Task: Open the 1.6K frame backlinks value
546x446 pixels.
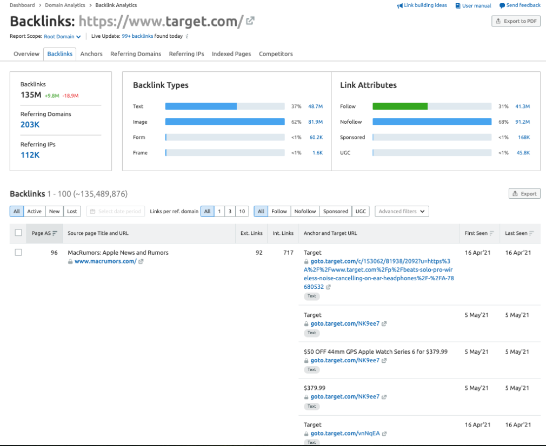Action: [317, 153]
